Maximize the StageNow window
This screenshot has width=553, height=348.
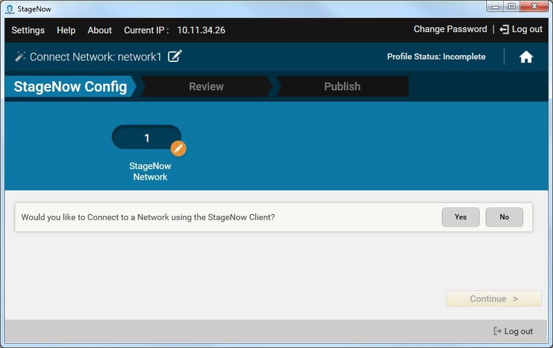point(511,7)
